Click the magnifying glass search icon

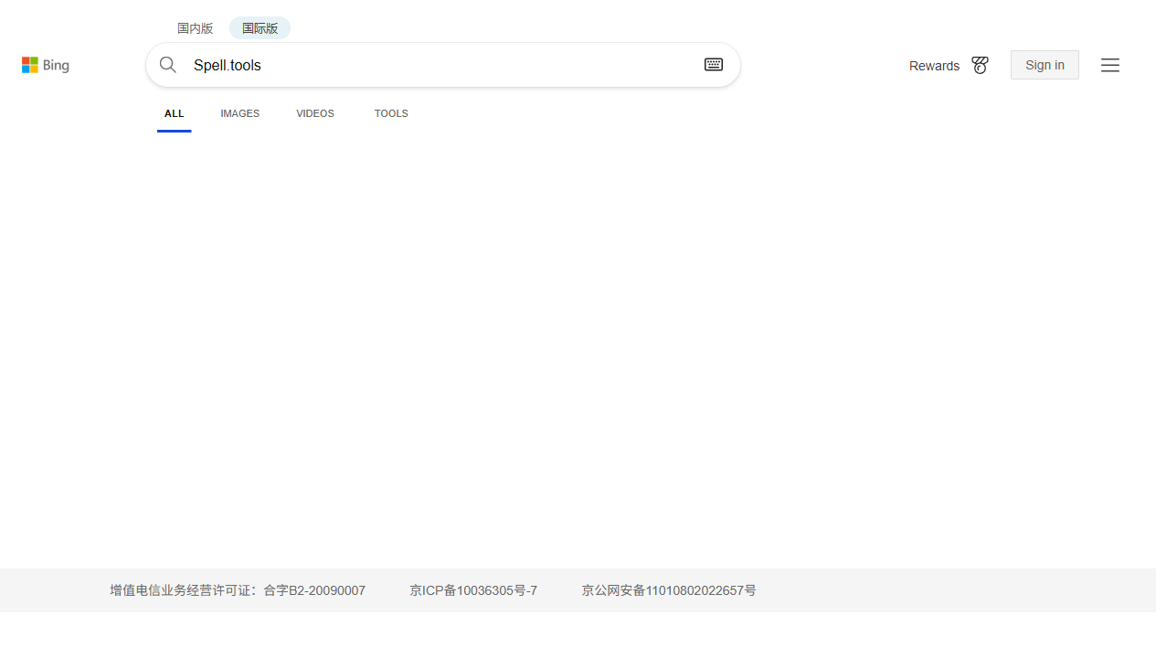(x=168, y=65)
